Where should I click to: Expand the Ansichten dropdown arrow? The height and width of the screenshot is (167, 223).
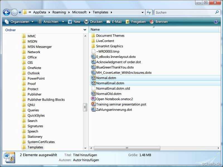coord(63,22)
